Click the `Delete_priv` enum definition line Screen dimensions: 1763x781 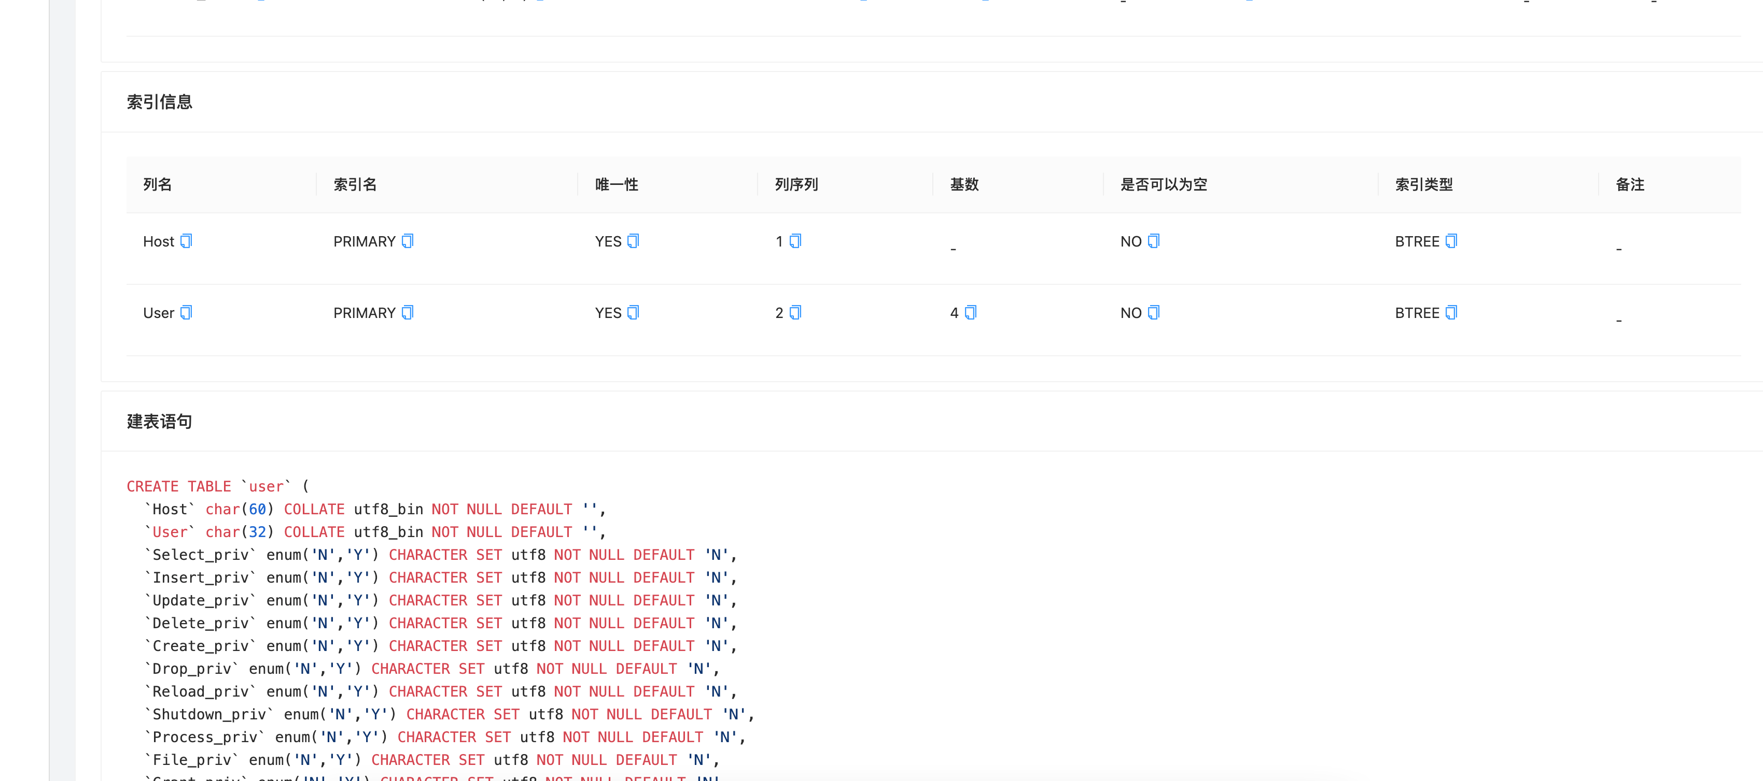441,623
